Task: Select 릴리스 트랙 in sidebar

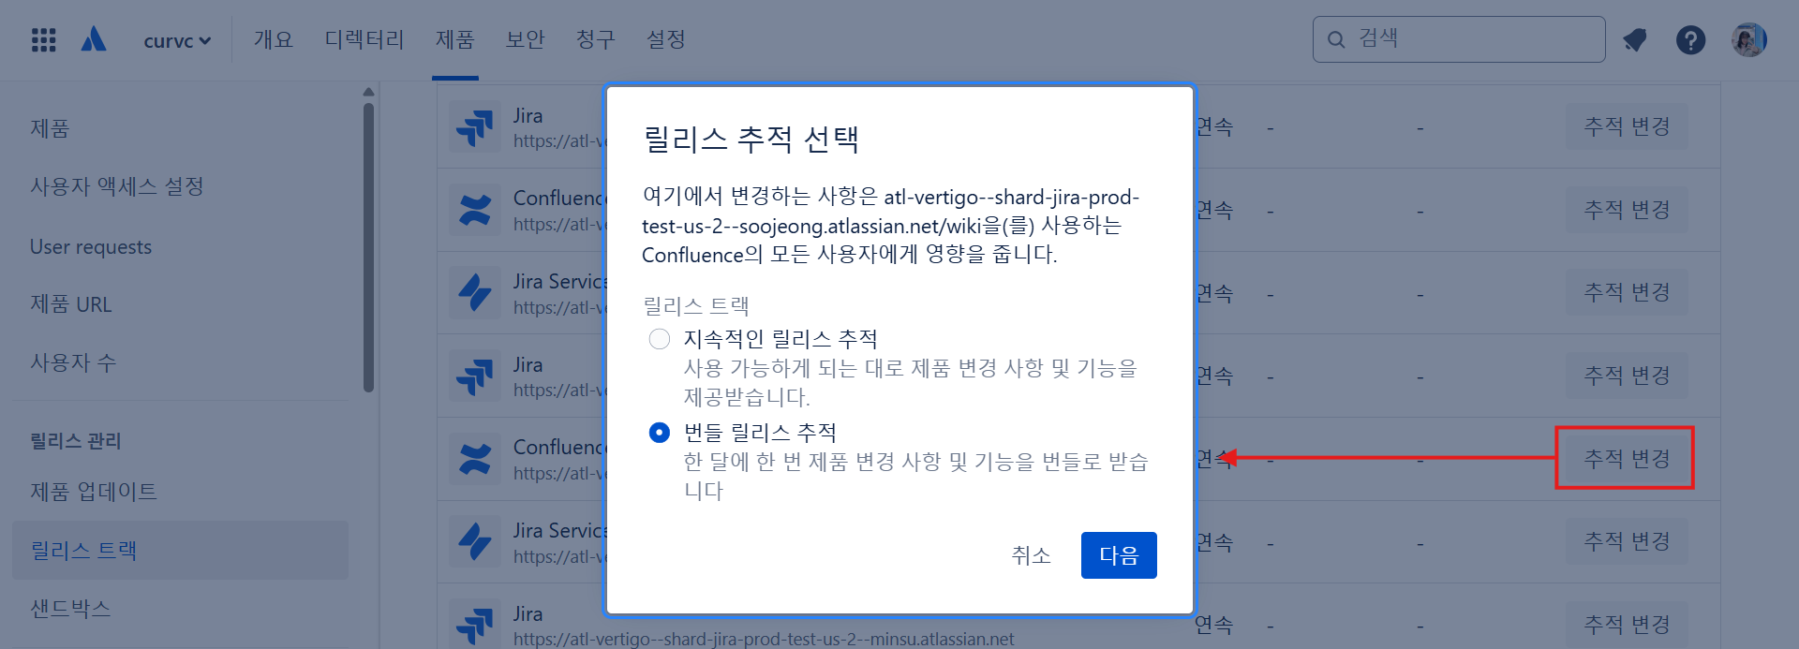Action: pyautogui.click(x=180, y=550)
